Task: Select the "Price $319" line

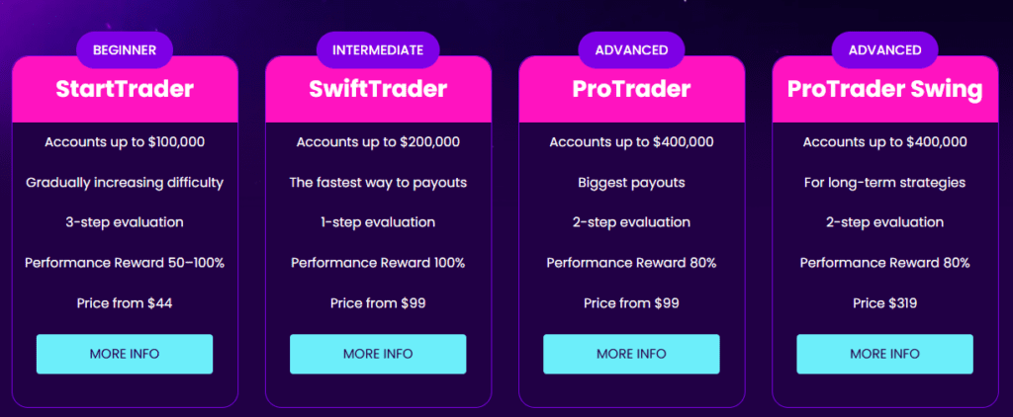Action: (x=884, y=302)
